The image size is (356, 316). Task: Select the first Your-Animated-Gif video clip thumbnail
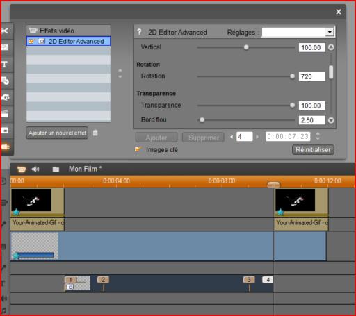(x=31, y=200)
